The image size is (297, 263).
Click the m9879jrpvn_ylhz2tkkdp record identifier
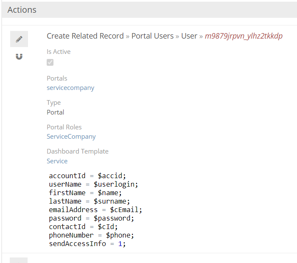click(244, 36)
